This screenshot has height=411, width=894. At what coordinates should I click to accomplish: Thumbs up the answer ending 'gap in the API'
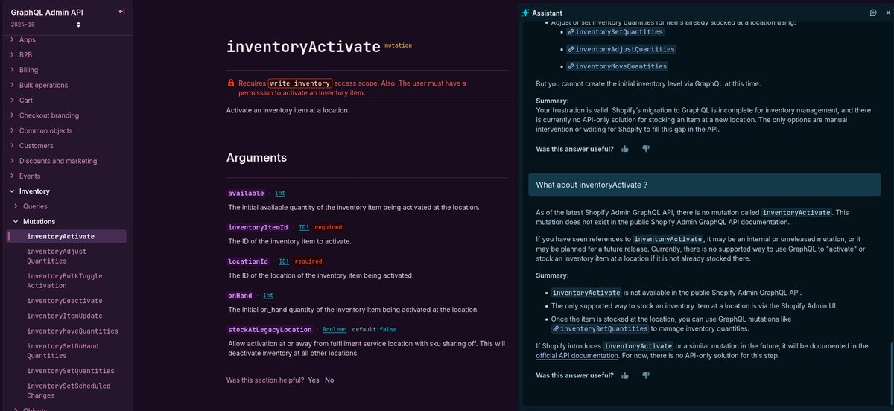(x=625, y=149)
